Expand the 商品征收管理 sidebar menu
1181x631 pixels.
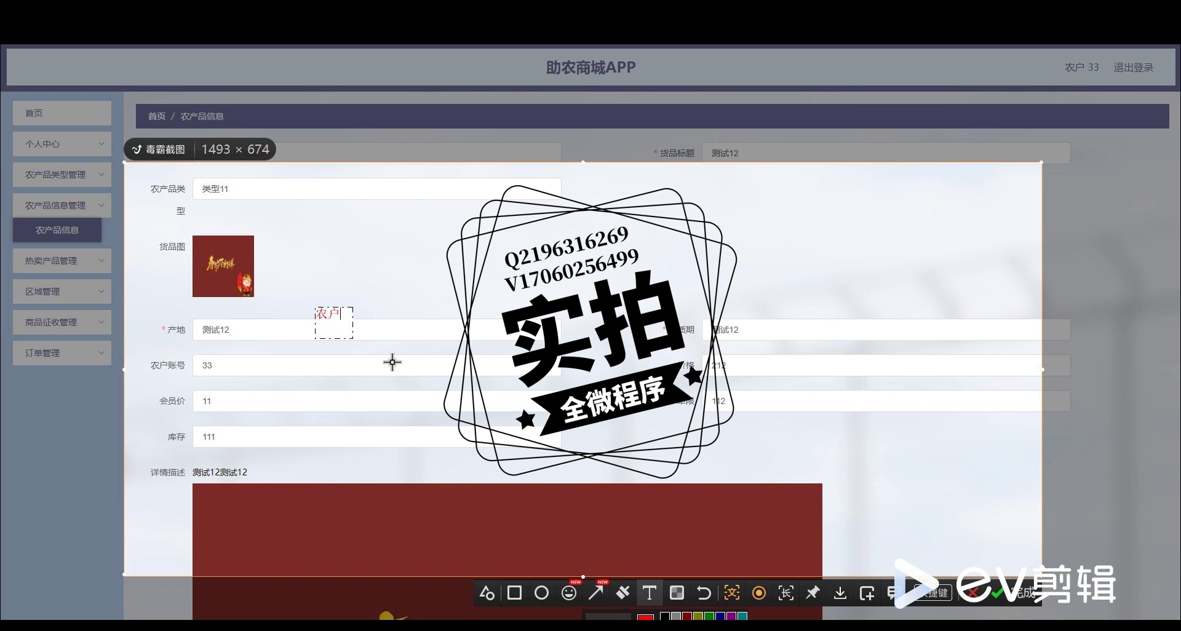pos(62,322)
